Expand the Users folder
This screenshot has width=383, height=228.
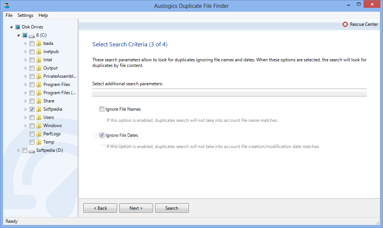[x=25, y=118]
